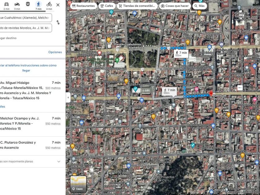Collapse the side panel arrow
Screen dimensions: 260x195
point(68,97)
